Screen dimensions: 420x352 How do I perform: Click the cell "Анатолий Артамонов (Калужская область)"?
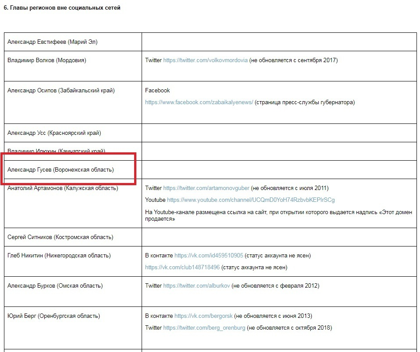tap(73, 204)
